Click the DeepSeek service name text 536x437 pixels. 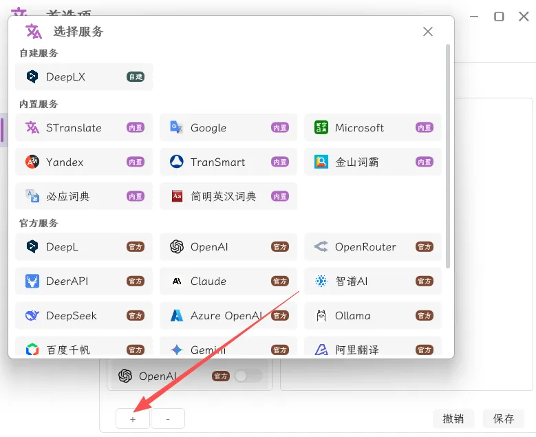(x=72, y=315)
